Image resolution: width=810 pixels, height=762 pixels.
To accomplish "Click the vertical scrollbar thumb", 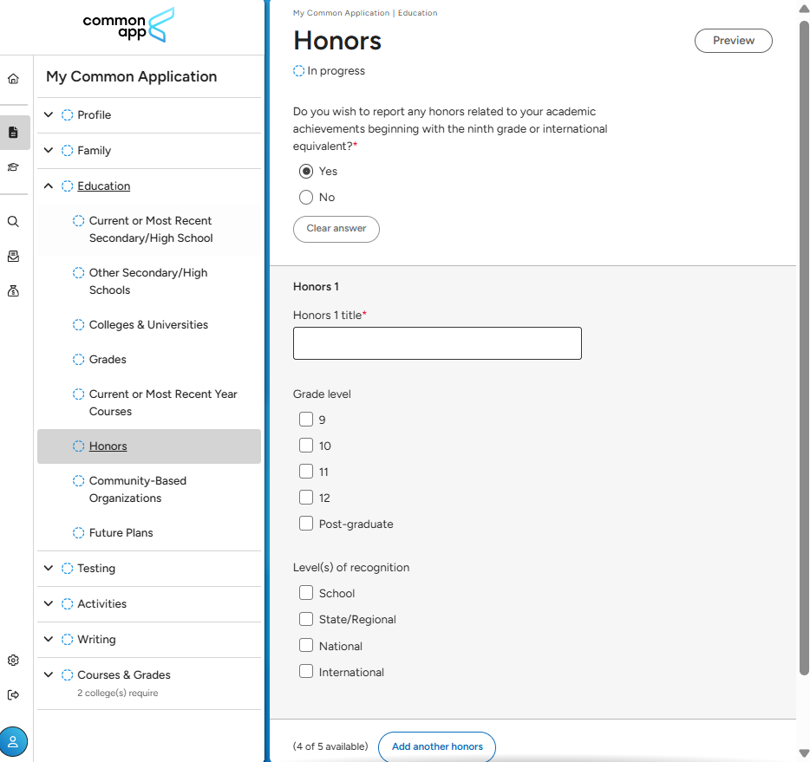I will coord(803,347).
